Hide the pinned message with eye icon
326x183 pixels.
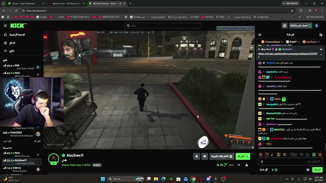point(321,49)
